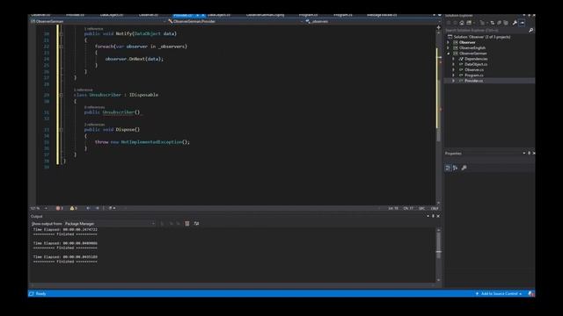The image size is (563, 316).
Task: Click the Alphabetical sort icon in Properties panel
Action: pyautogui.click(x=456, y=168)
